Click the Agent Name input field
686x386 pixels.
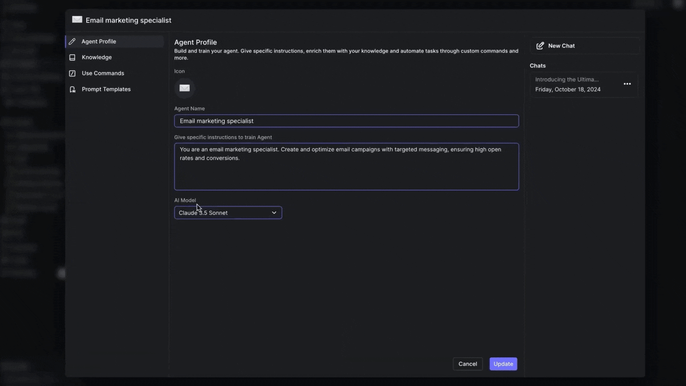click(x=346, y=121)
